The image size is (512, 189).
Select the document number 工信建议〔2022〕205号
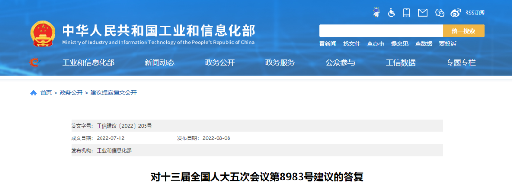(x=124, y=126)
